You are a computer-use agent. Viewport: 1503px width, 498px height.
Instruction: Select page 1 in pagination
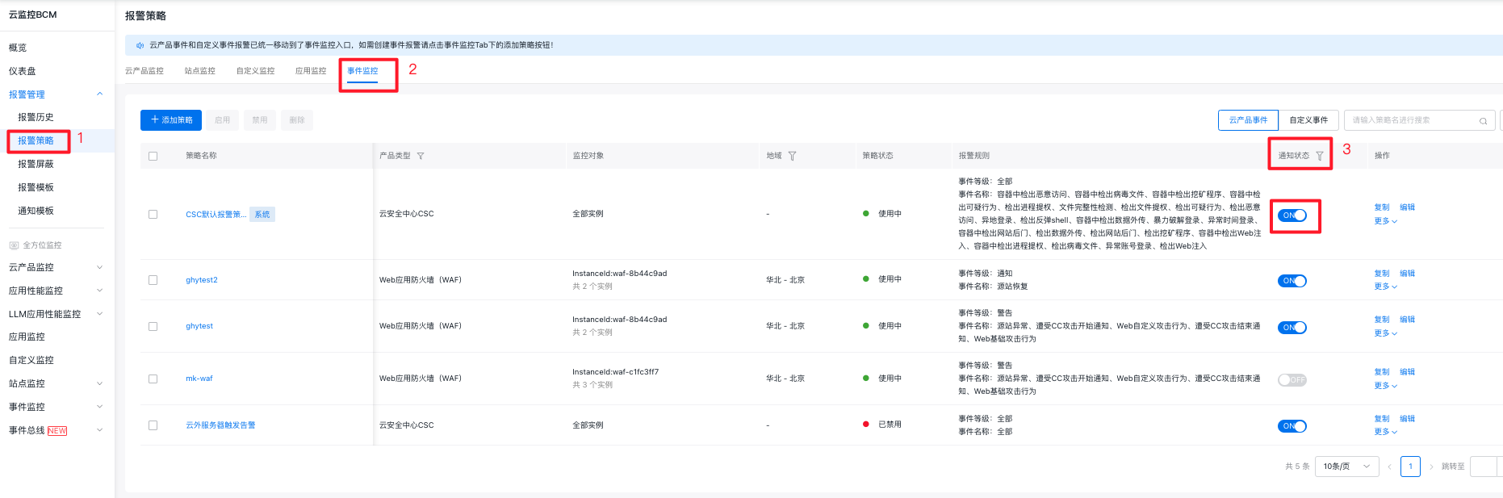click(x=1410, y=467)
